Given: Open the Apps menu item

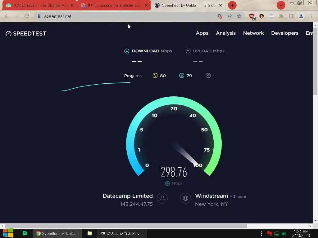Looking at the screenshot, I should (202, 33).
